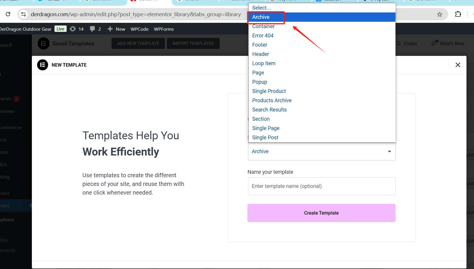Open the updates icon showing 14
Screen dimensions: 474x269
[x=73, y=29]
